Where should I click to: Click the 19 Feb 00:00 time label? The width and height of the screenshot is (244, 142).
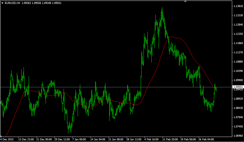tap(188, 139)
